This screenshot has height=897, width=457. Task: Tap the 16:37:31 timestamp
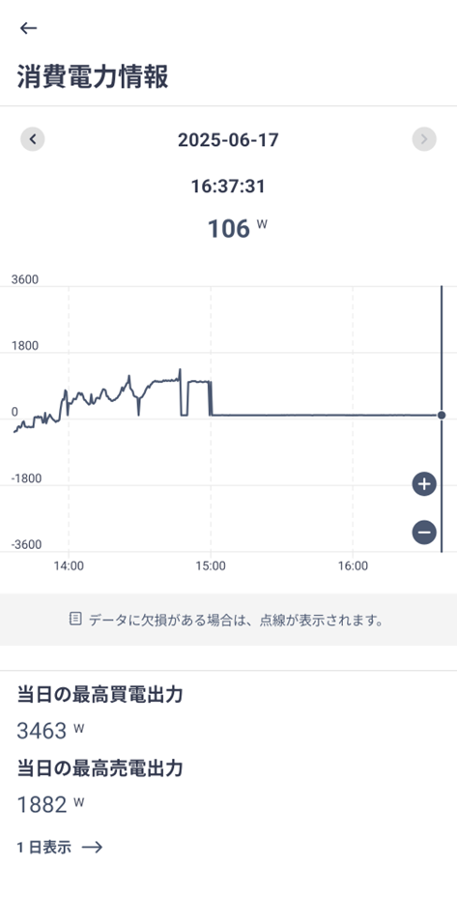point(228,187)
